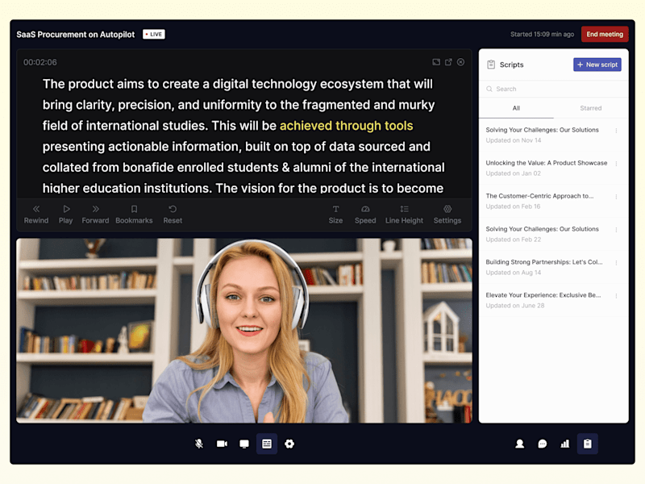Toggle the teleprompter panel icon
645x484 pixels.
tap(267, 444)
